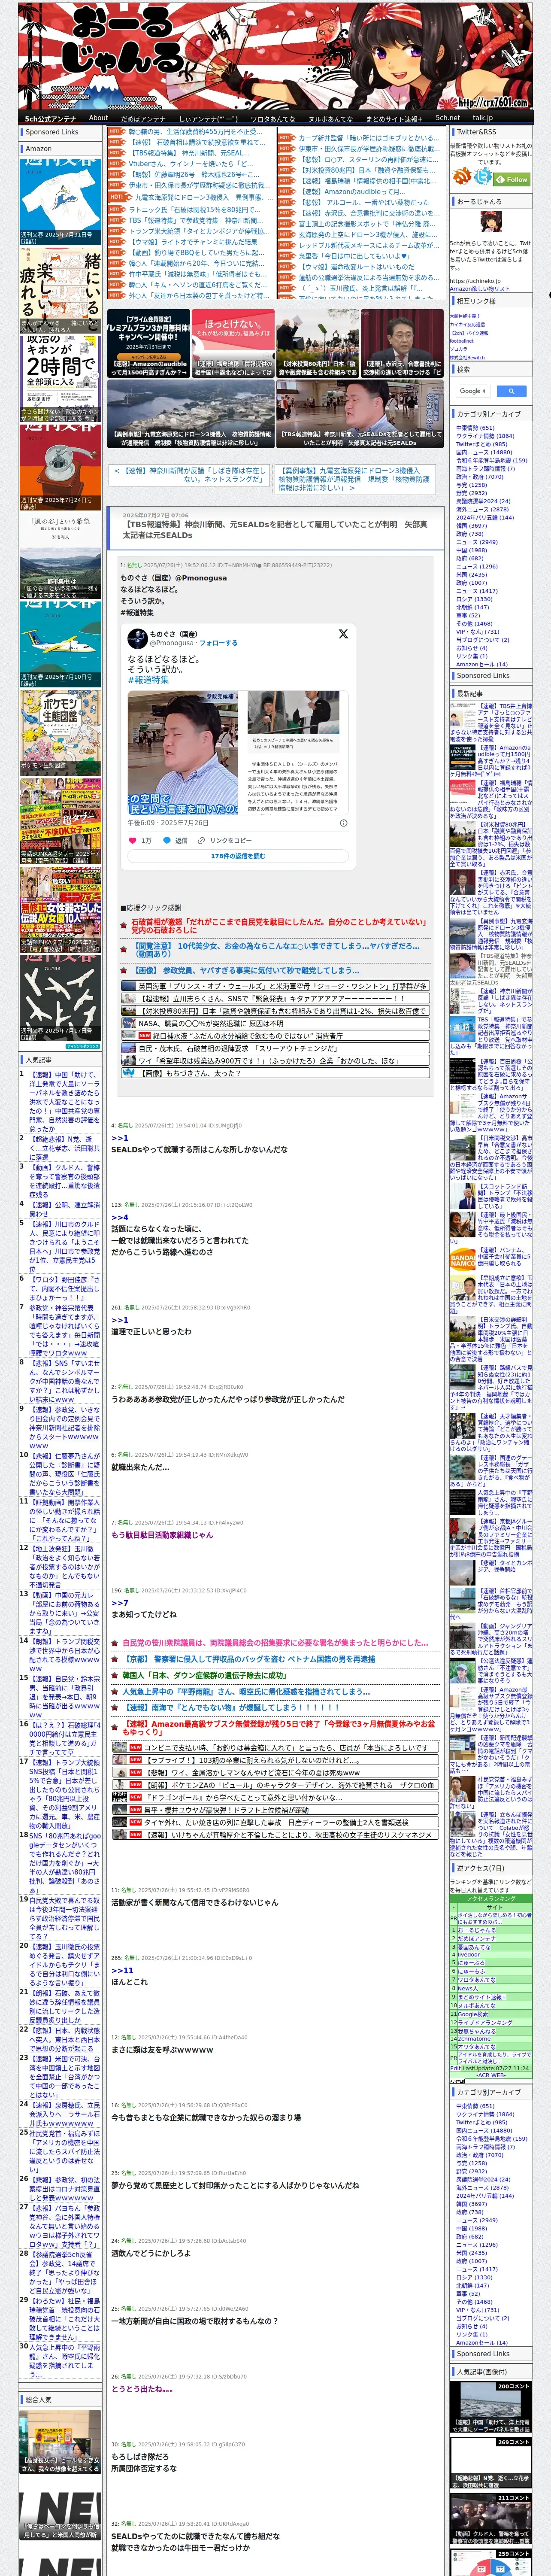Open the 5ch.net nav item
Image resolution: width=551 pixels, height=2576 pixels.
[447, 118]
